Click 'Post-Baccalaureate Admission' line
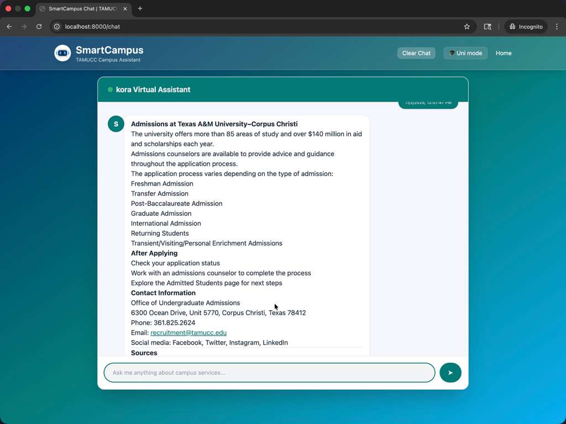 (x=176, y=203)
